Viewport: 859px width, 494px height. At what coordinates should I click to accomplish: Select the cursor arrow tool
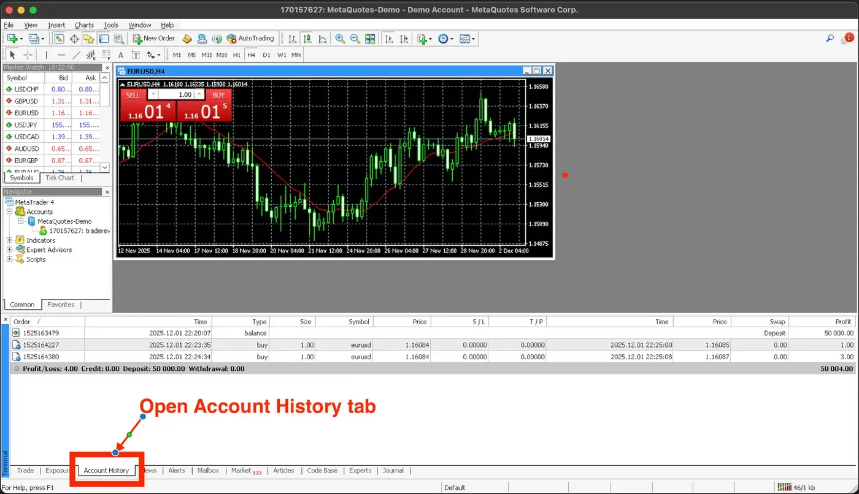12,55
